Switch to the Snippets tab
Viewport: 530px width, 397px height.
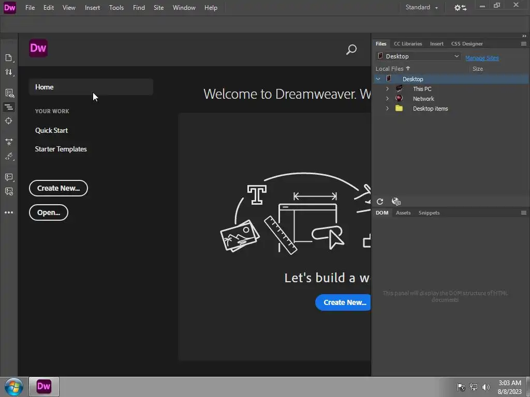(x=429, y=212)
